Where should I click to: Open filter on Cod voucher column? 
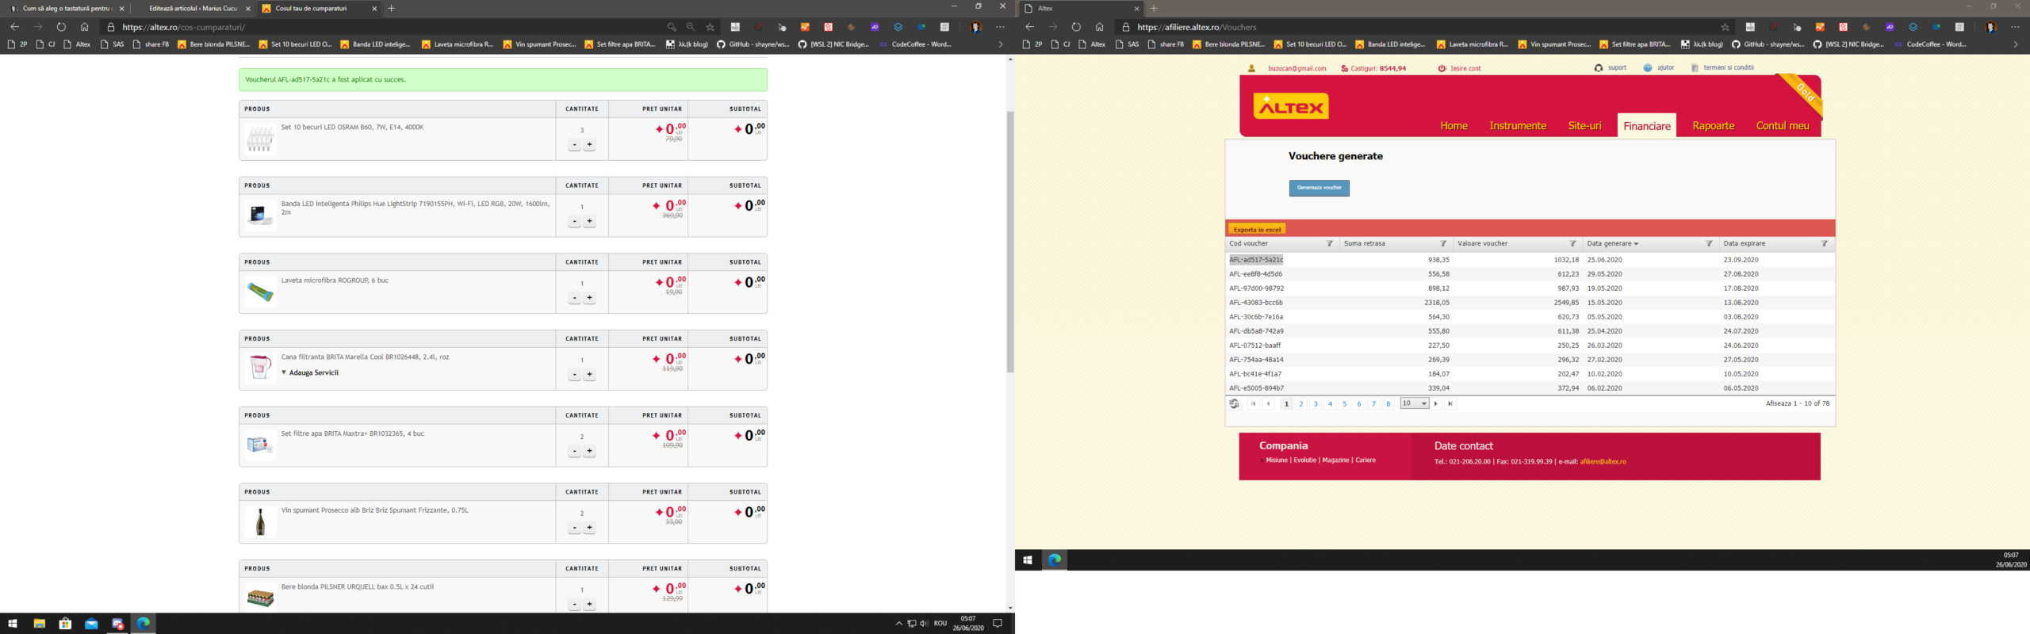pyautogui.click(x=1329, y=244)
